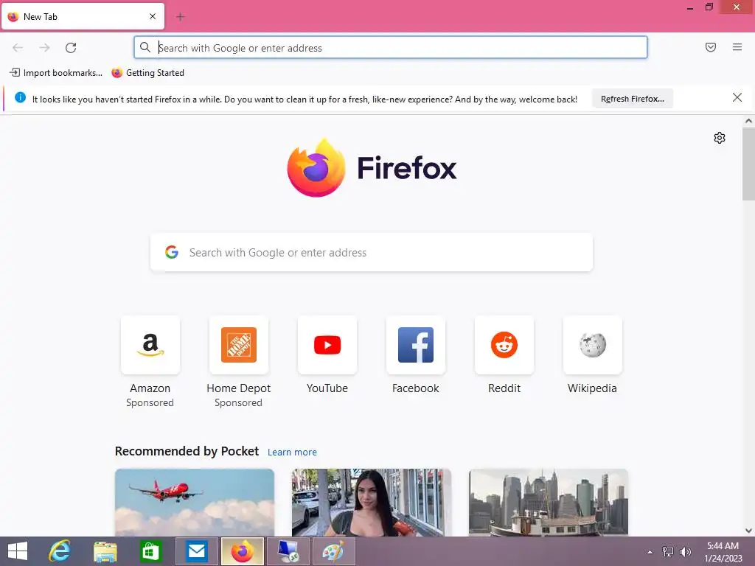Open the woman on street Pocket story

[x=372, y=503]
